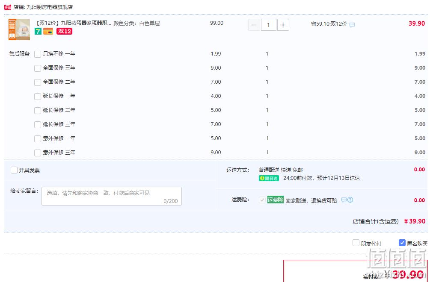This screenshot has width=430, height=282.
Task: Click the green 运费险 badge
Action: coord(275,200)
